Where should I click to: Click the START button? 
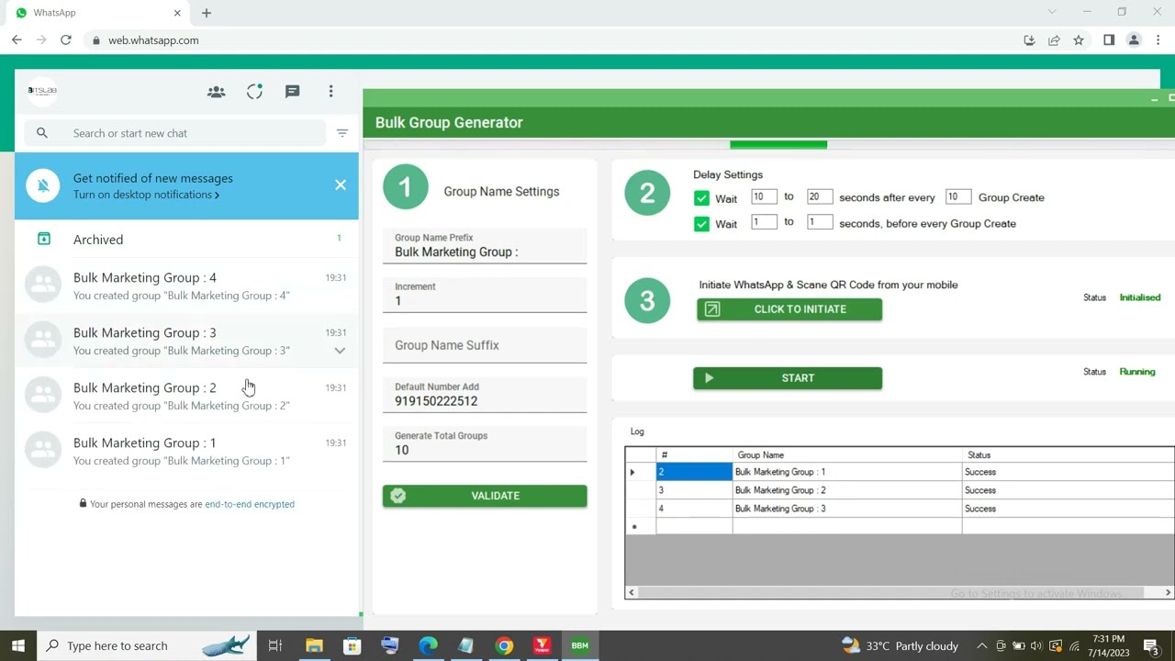tap(788, 378)
